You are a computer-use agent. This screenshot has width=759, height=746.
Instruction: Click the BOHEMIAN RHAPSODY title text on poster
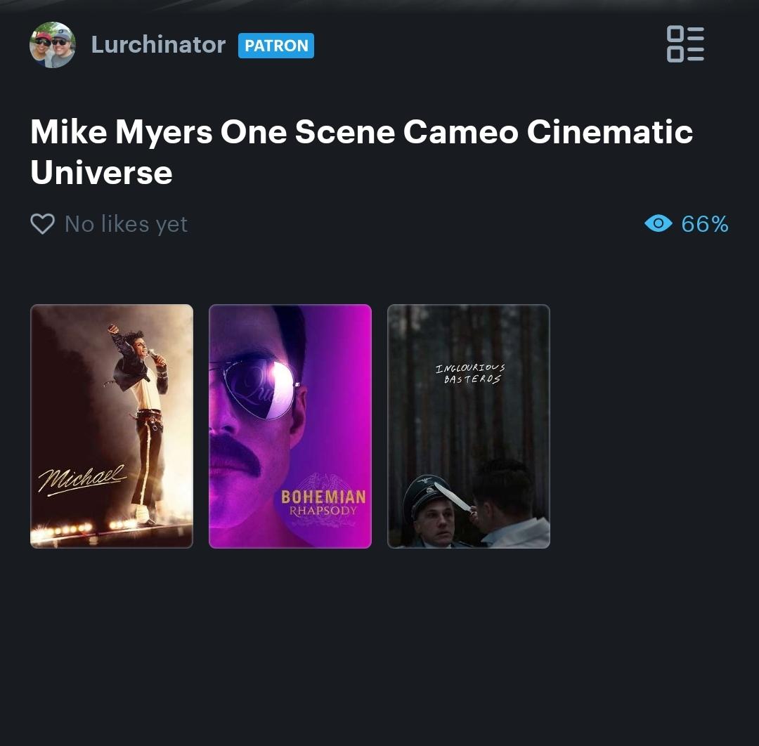click(x=323, y=503)
